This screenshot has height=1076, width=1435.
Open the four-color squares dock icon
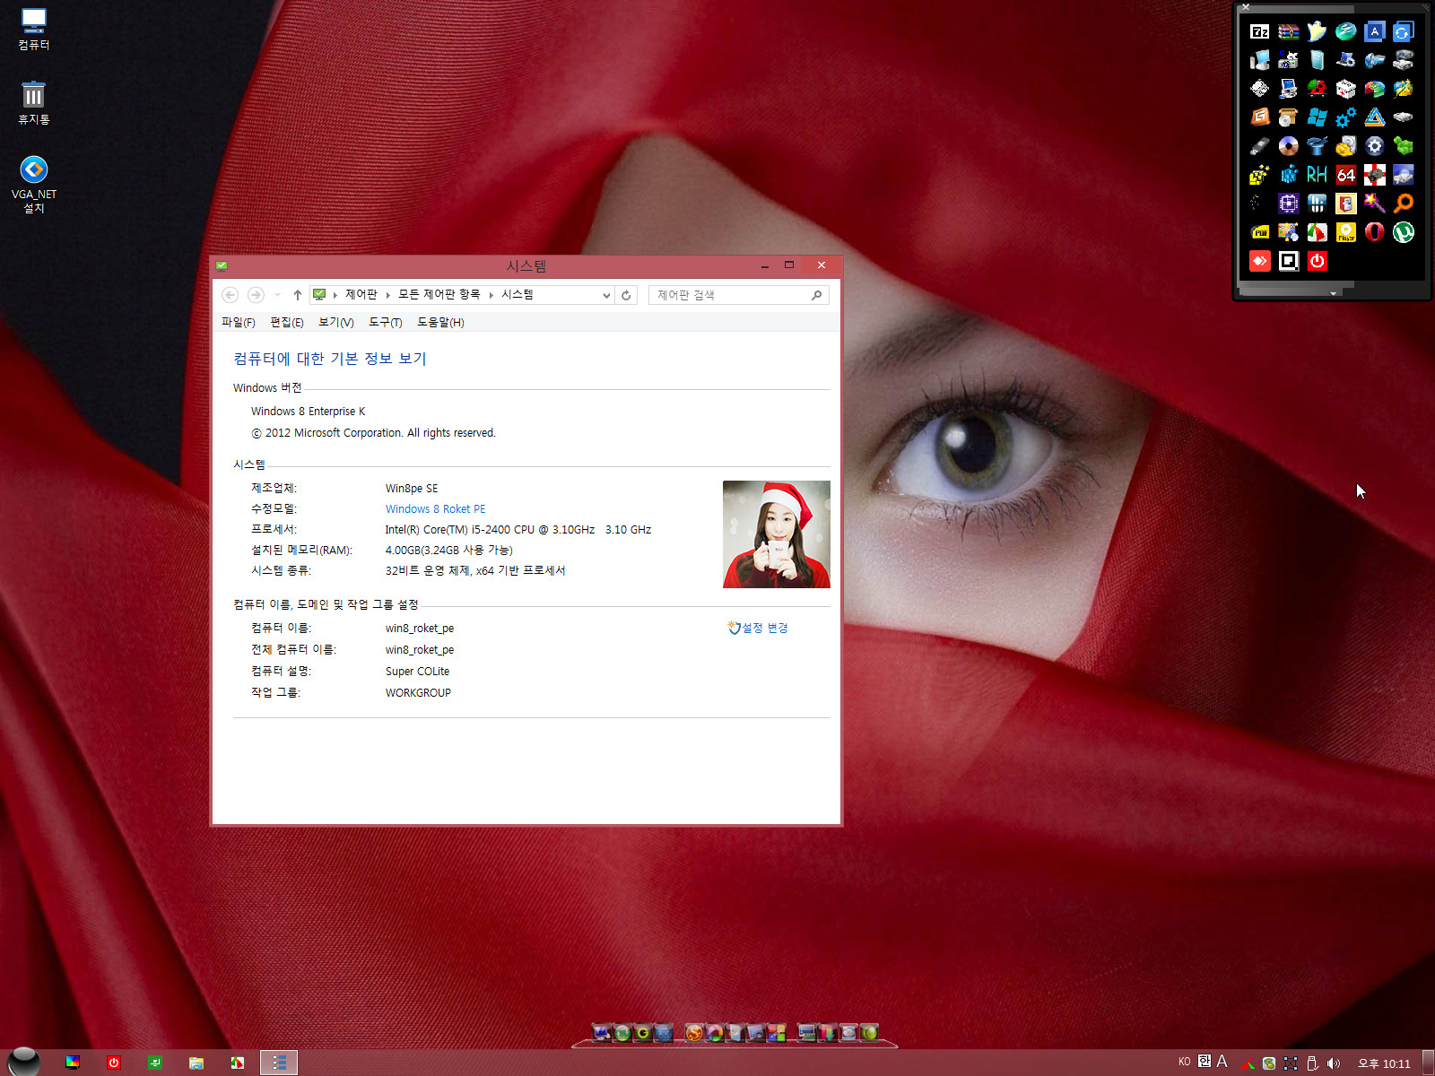(x=777, y=1033)
